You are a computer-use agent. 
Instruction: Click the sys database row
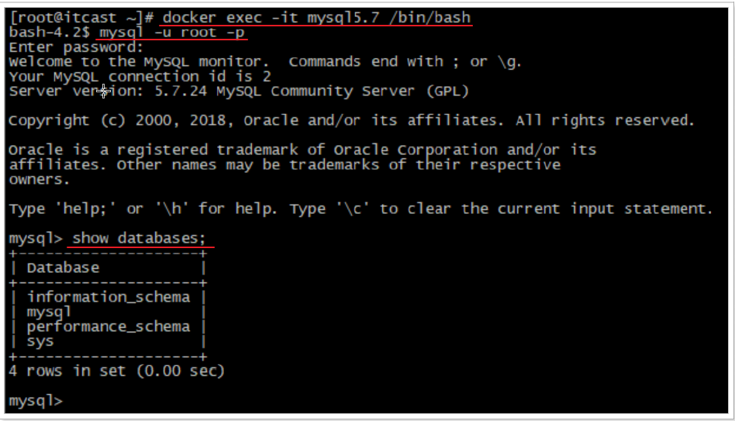click(x=40, y=341)
